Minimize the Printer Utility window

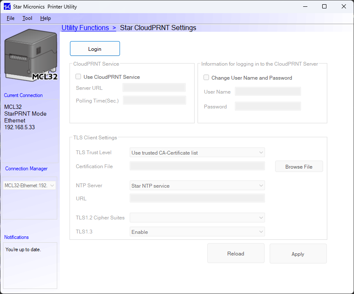[305, 6]
